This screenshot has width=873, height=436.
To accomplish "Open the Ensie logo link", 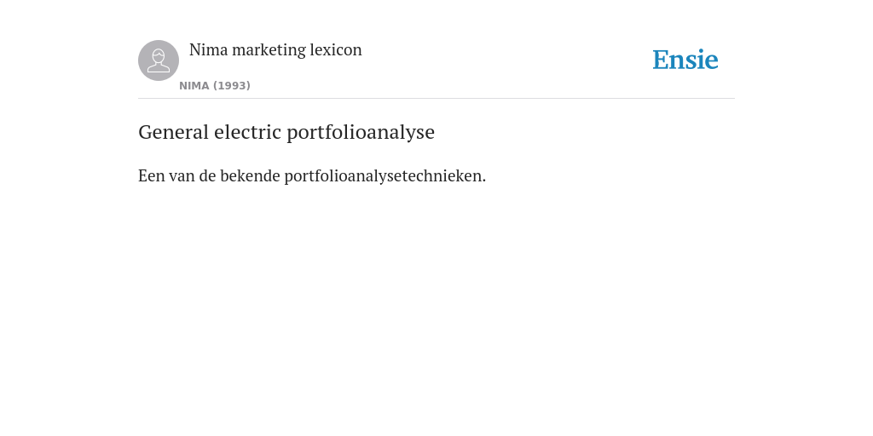I will coord(685,60).
